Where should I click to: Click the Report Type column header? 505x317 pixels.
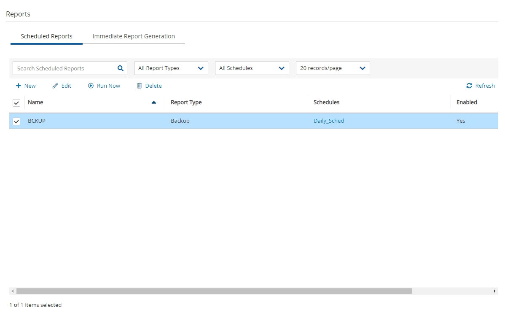(x=186, y=102)
